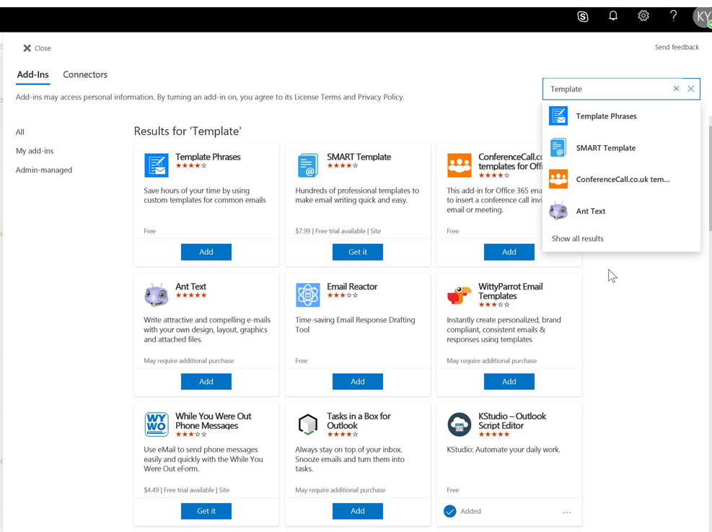Choose SMART Template suggestion text
This screenshot has width=712, height=532.
coord(606,148)
